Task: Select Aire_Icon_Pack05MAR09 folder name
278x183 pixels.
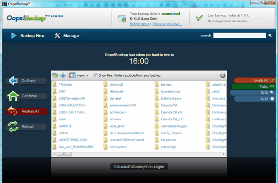Action: pos(76,147)
